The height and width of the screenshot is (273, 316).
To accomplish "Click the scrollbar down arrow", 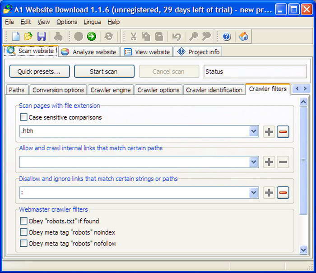I will 303,250.
